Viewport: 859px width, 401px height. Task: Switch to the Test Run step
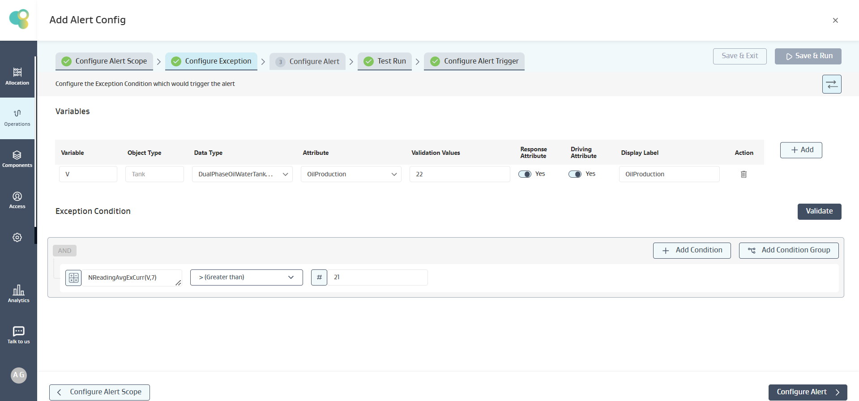(x=385, y=61)
